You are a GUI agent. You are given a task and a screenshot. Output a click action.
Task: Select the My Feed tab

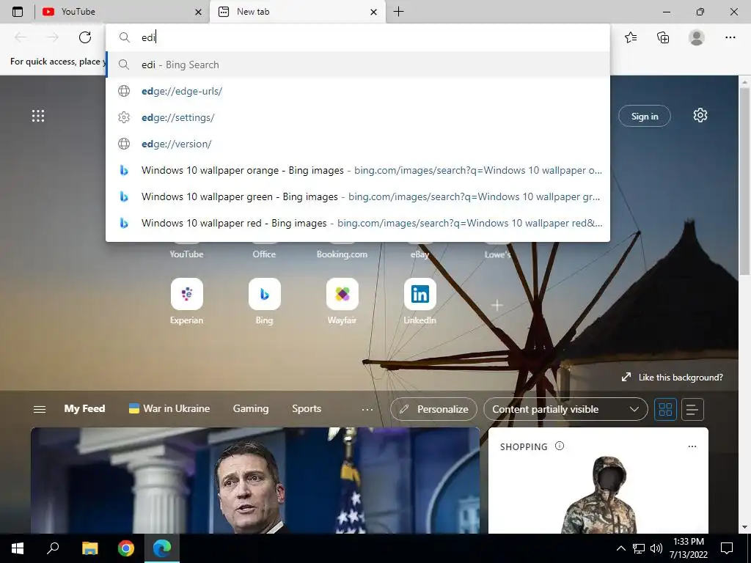84,408
